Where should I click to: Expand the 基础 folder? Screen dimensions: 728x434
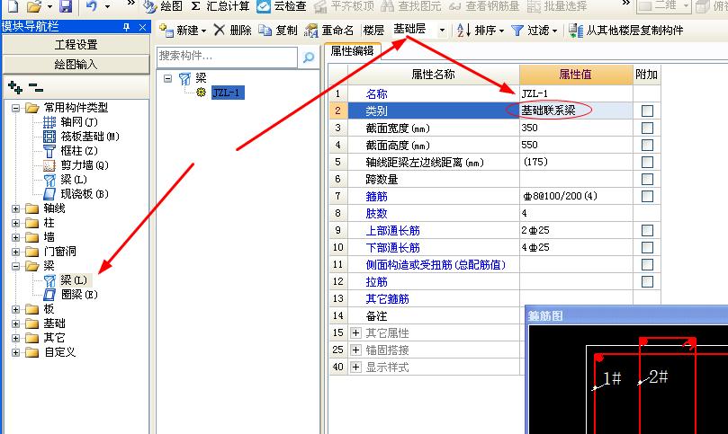click(16, 323)
